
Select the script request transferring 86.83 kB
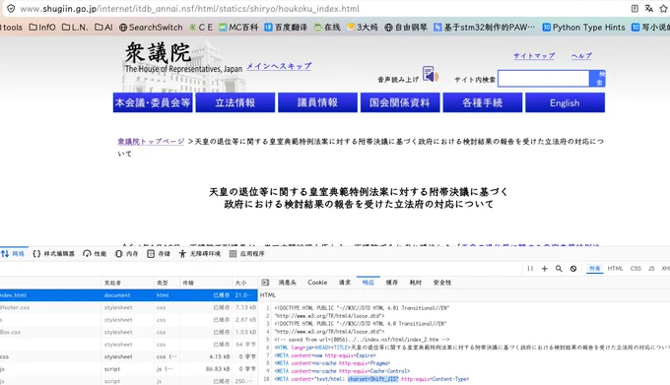[129, 369]
